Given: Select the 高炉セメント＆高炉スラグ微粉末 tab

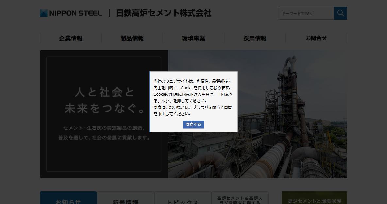Looking at the screenshot, I should (240, 198).
